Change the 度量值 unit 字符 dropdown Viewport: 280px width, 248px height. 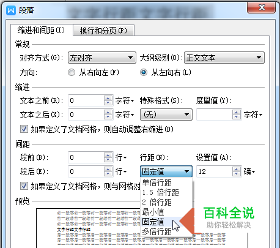tap(253, 115)
